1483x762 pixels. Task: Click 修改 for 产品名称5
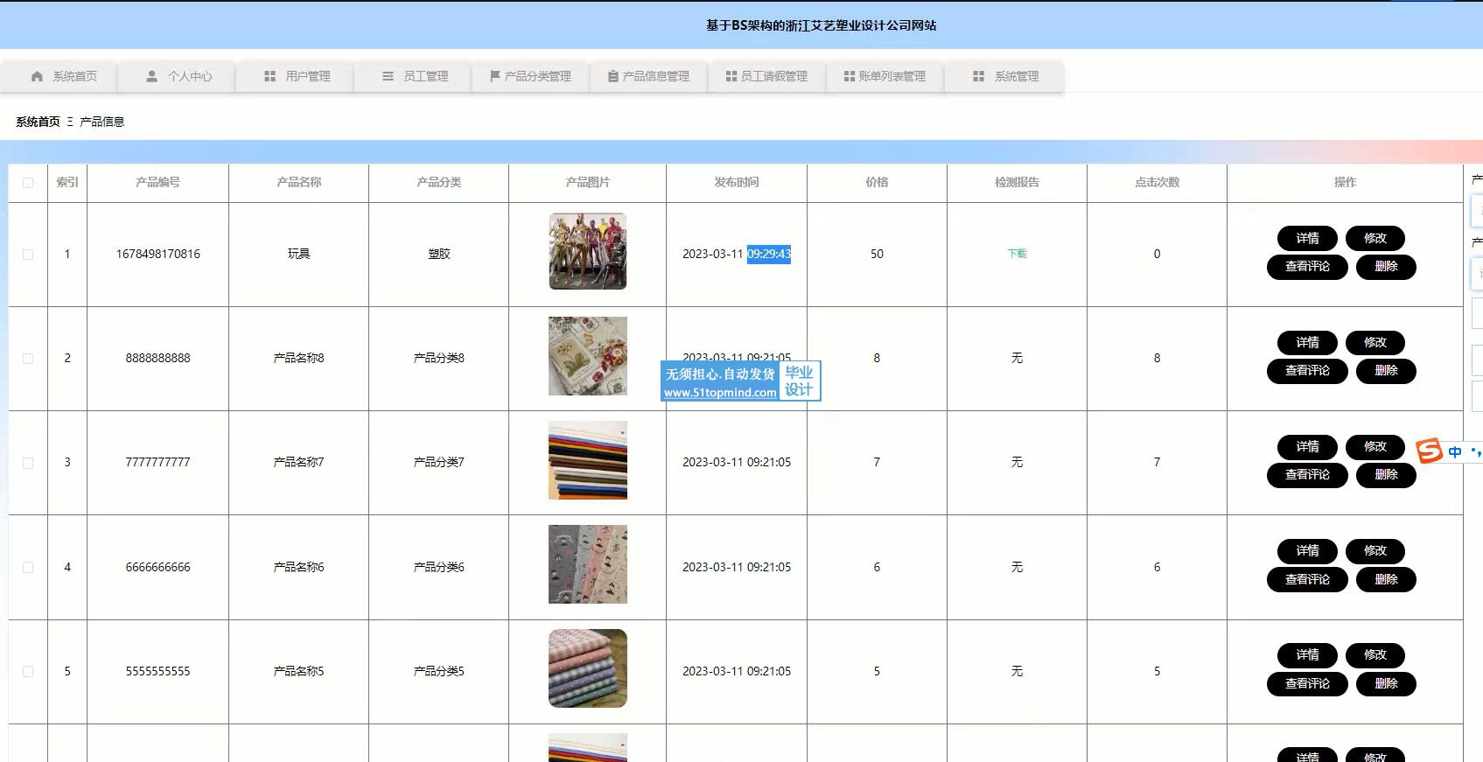point(1375,655)
